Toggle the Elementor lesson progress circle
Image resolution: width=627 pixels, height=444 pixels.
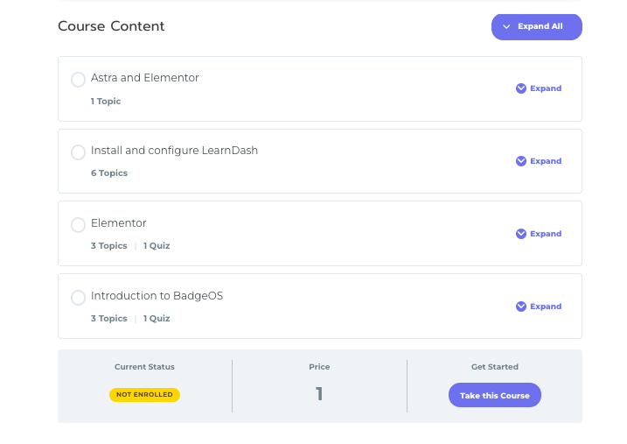78,225
